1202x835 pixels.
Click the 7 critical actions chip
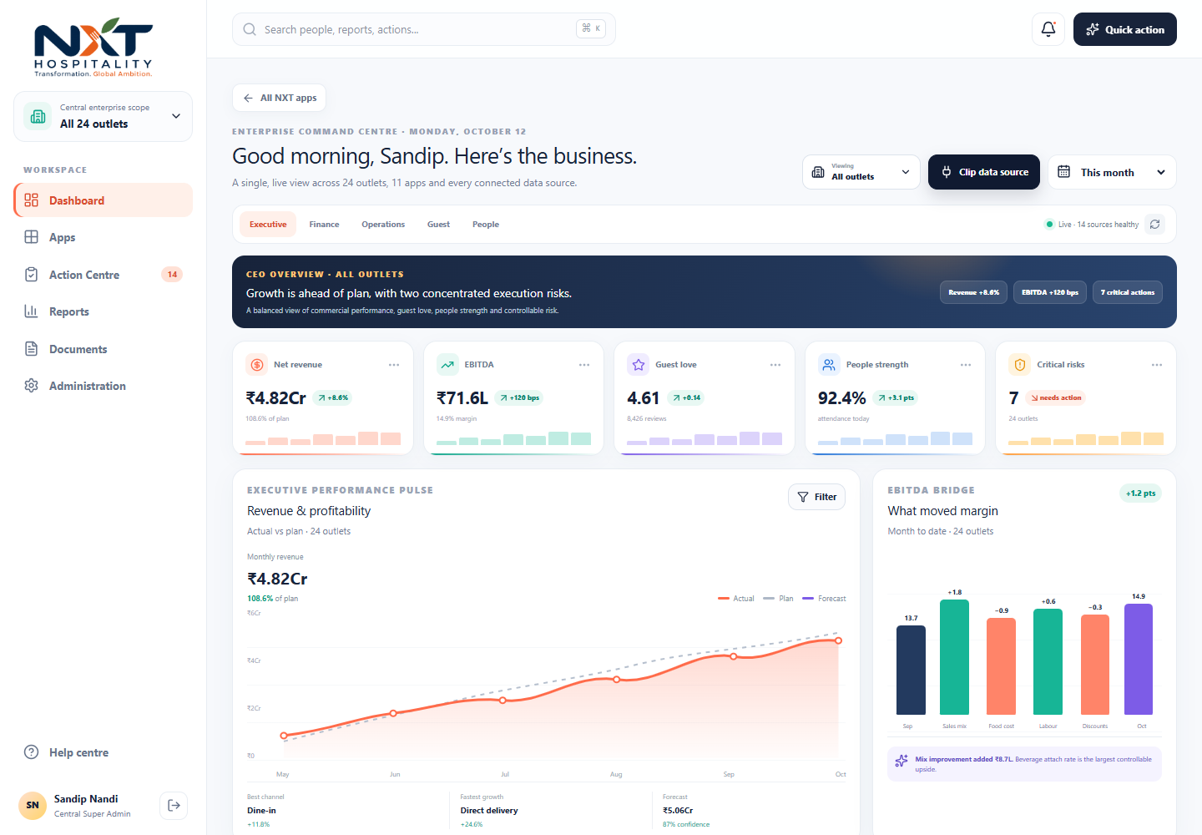point(1128,292)
